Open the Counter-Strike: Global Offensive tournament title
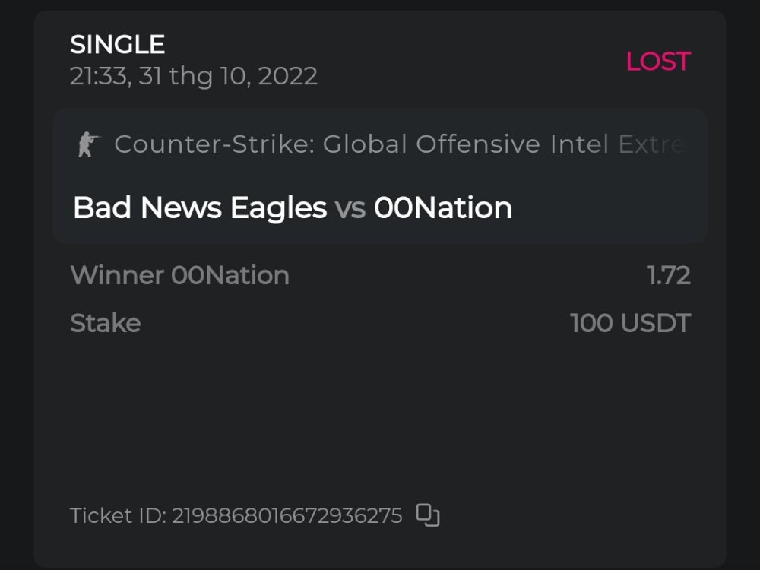Screen dimensions: 760x570 coord(327,144)
